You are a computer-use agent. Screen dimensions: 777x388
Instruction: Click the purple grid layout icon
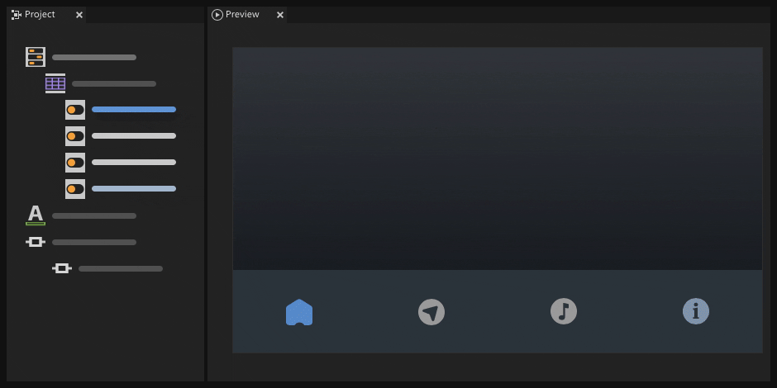55,83
